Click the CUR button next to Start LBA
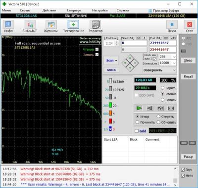The width and height of the screenshot is (198, 188). (x=138, y=38)
